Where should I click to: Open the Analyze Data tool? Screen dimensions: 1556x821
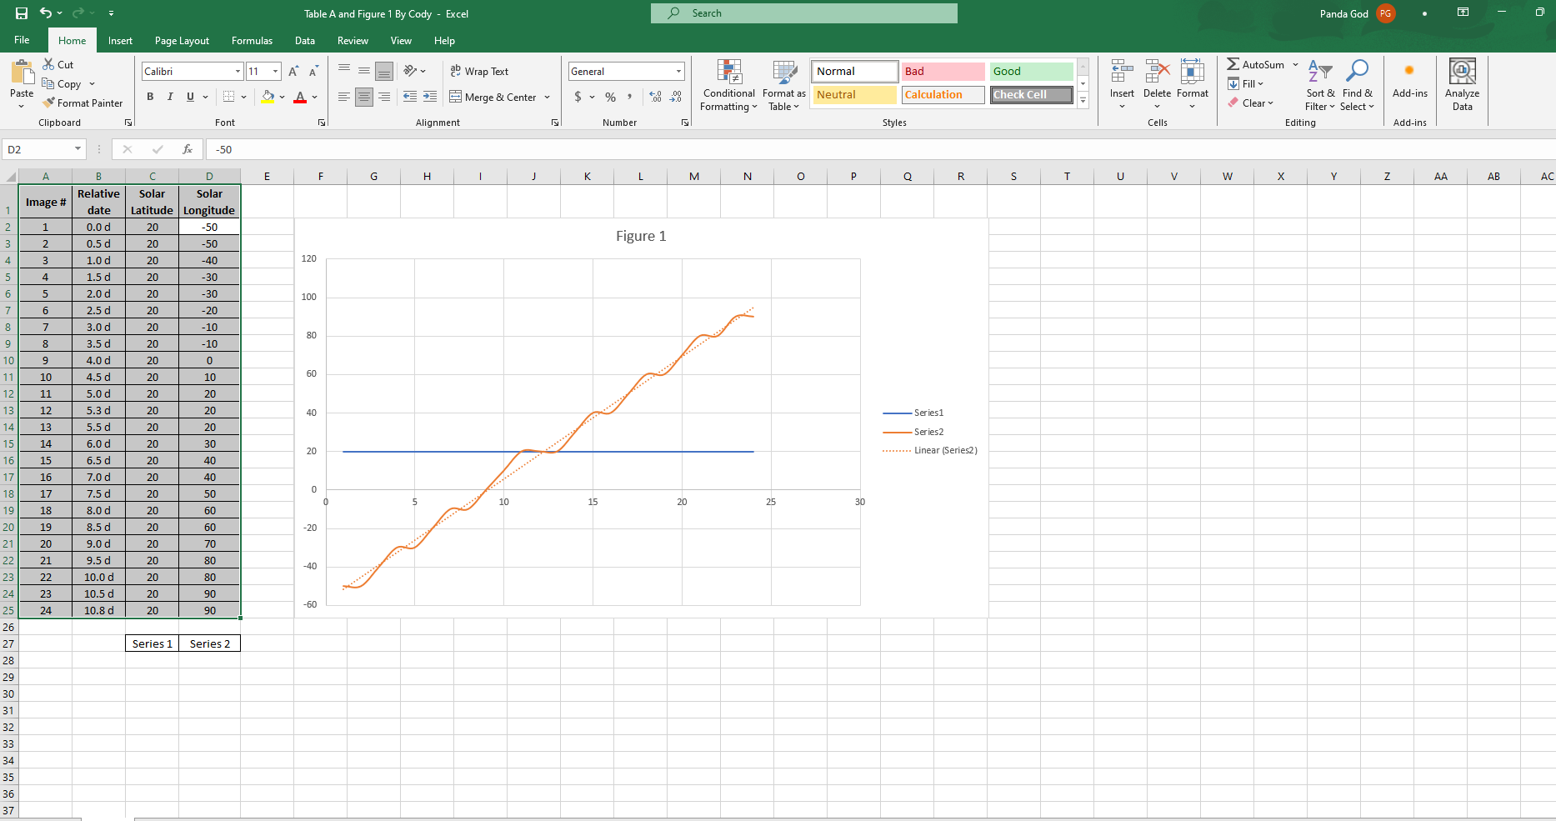point(1462,84)
